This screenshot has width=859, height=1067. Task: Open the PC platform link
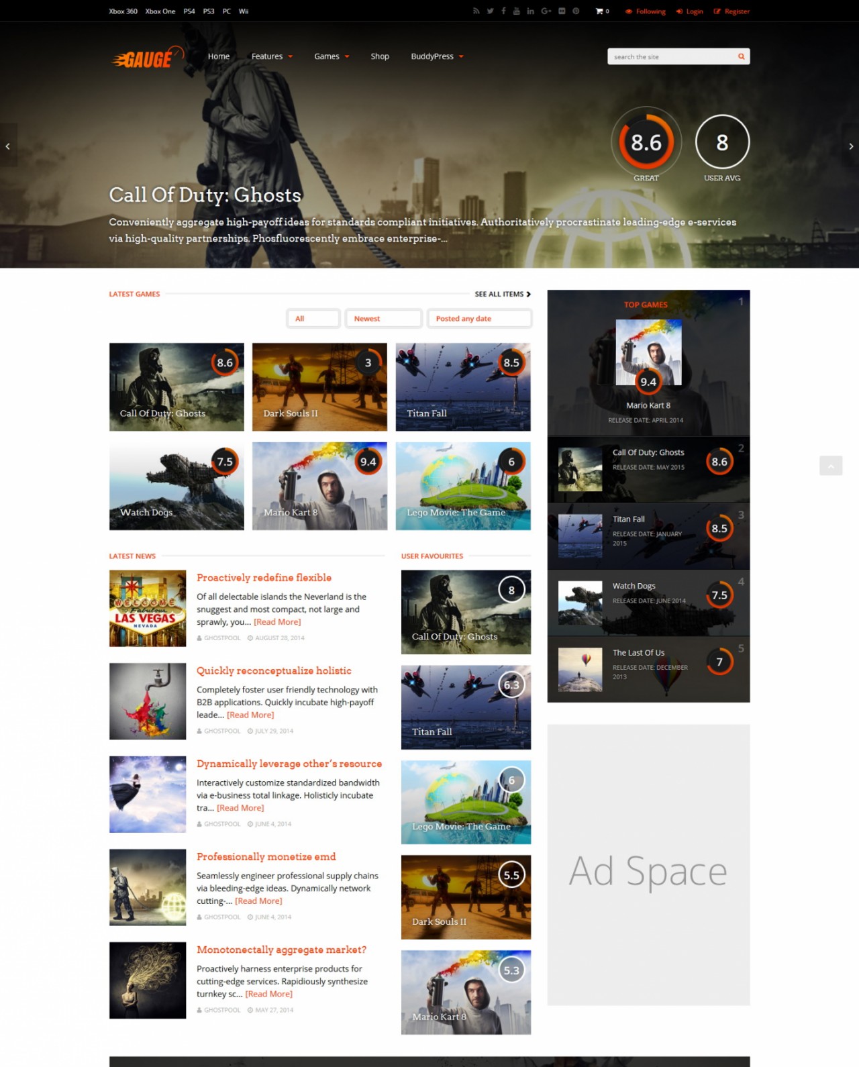227,11
